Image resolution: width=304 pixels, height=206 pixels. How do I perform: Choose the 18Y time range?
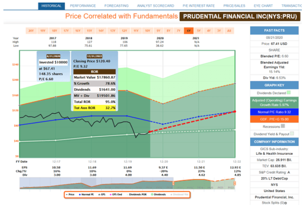(x=54, y=31)
